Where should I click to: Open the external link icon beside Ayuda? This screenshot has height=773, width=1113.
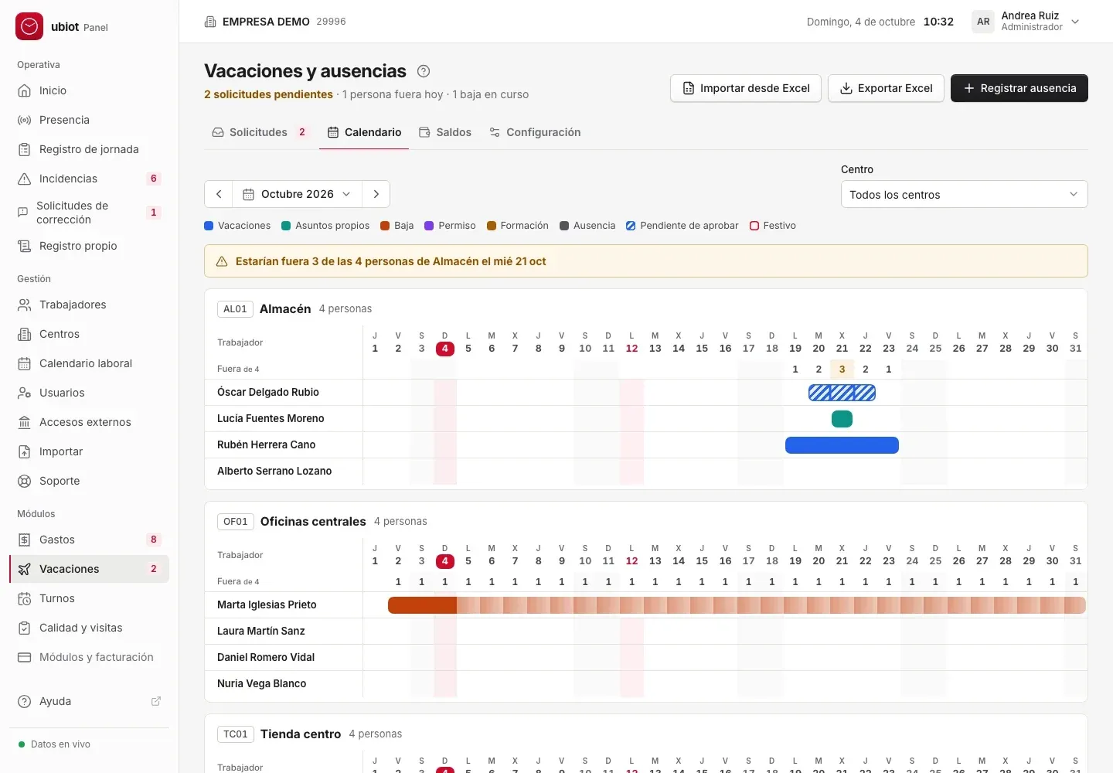pos(156,701)
